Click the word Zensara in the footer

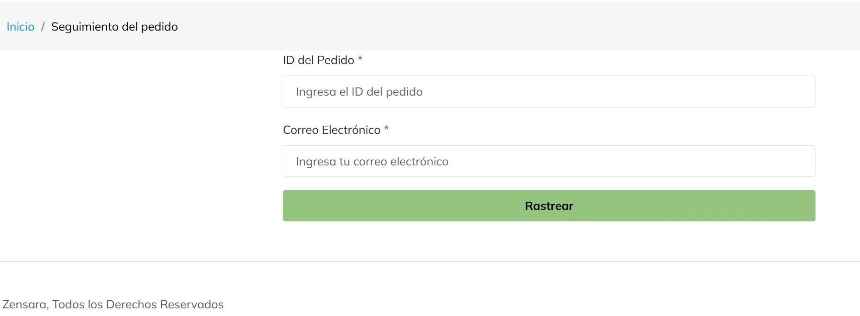pyautogui.click(x=24, y=305)
